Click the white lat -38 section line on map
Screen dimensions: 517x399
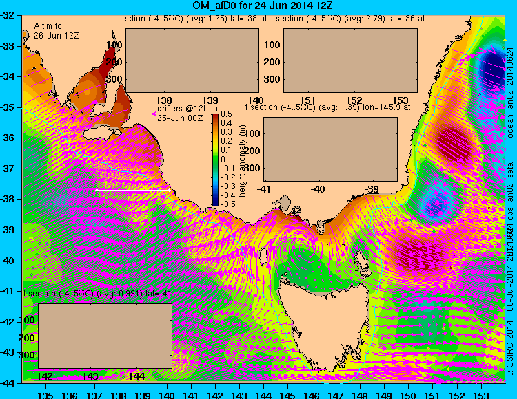tap(133, 190)
